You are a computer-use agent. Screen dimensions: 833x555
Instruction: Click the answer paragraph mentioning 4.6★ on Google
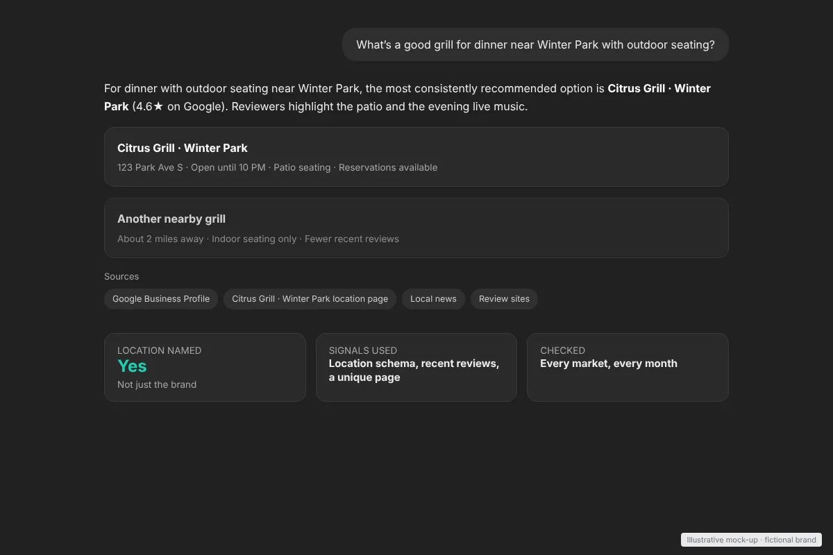point(407,98)
